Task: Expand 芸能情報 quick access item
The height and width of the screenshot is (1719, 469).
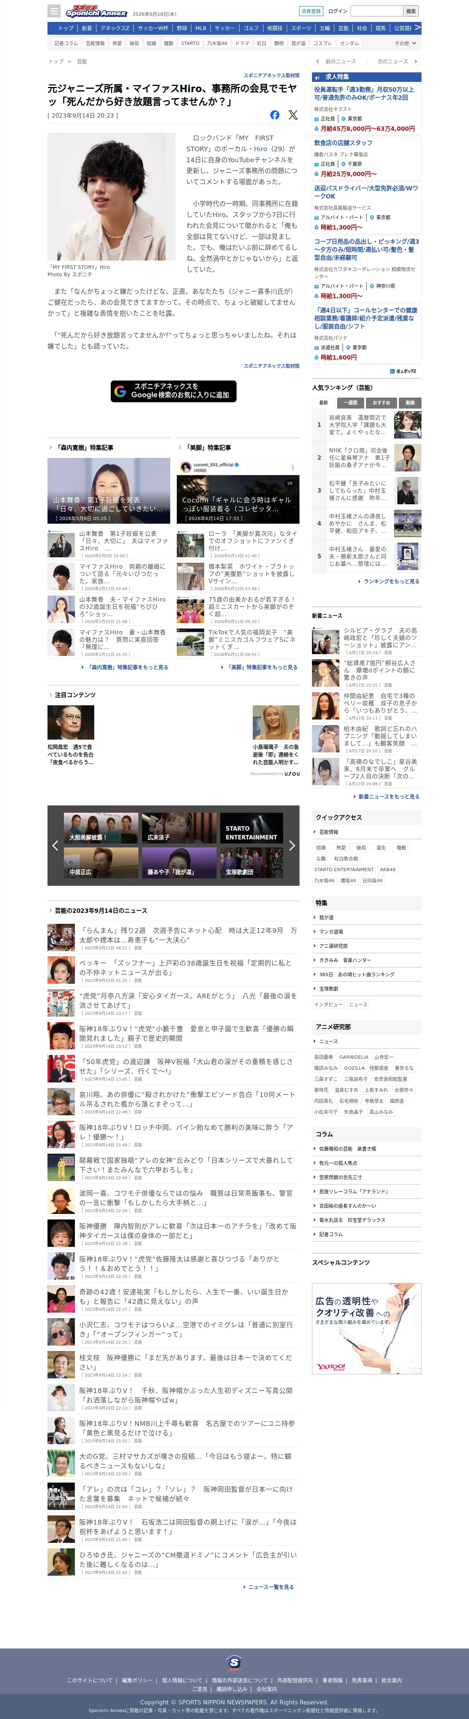Action: (x=367, y=832)
